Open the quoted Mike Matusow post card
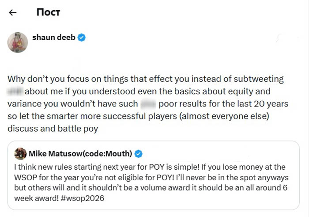Screen dimensions: 309x217 point(154,175)
